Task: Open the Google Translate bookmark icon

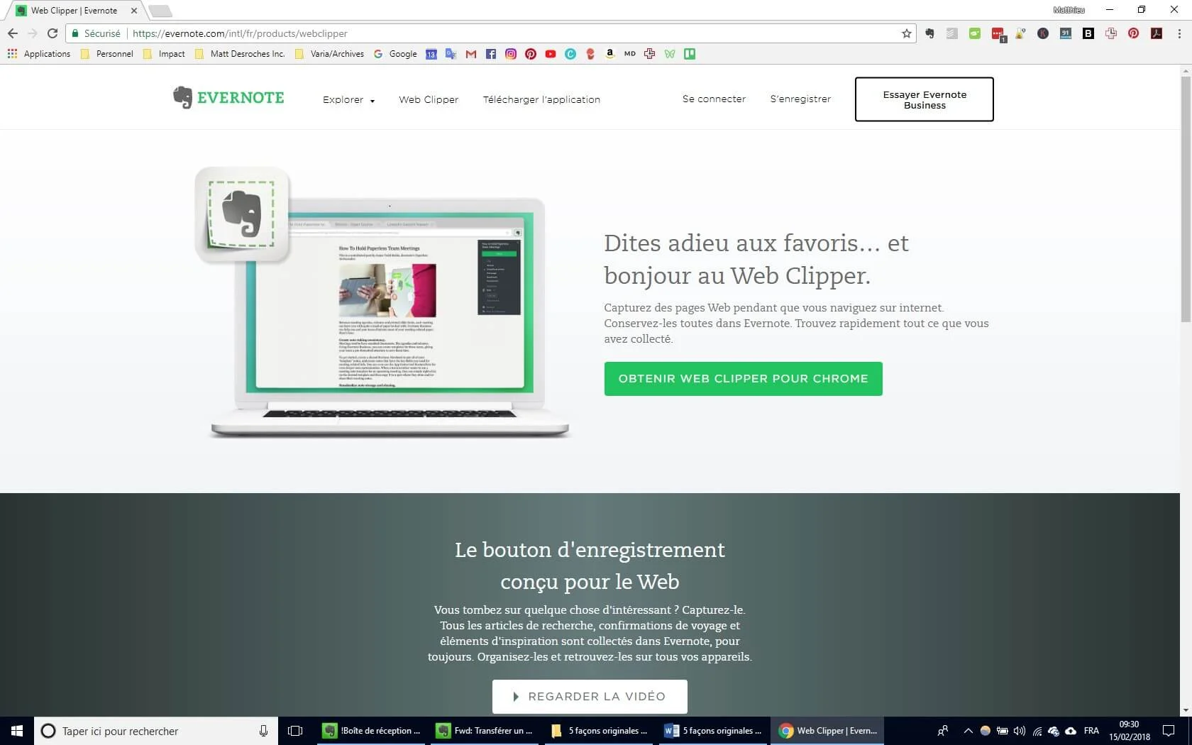Action: [x=451, y=54]
